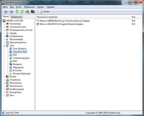Open the green monitor diagnostics icon
The height and width of the screenshot is (116, 144).
click(x=33, y=12)
